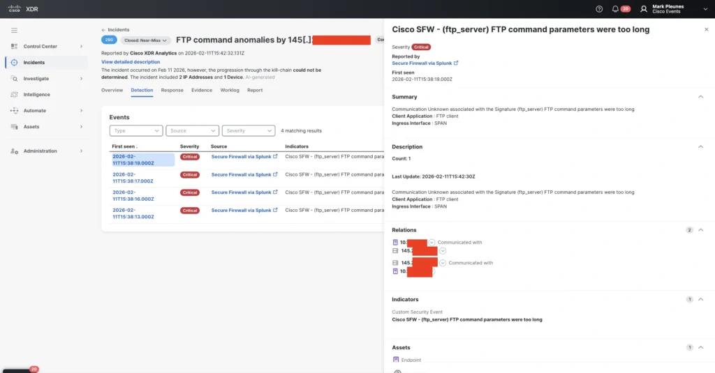715x373 pixels.
Task: Click the IP icon beside second 145.x address
Action: coord(395,263)
